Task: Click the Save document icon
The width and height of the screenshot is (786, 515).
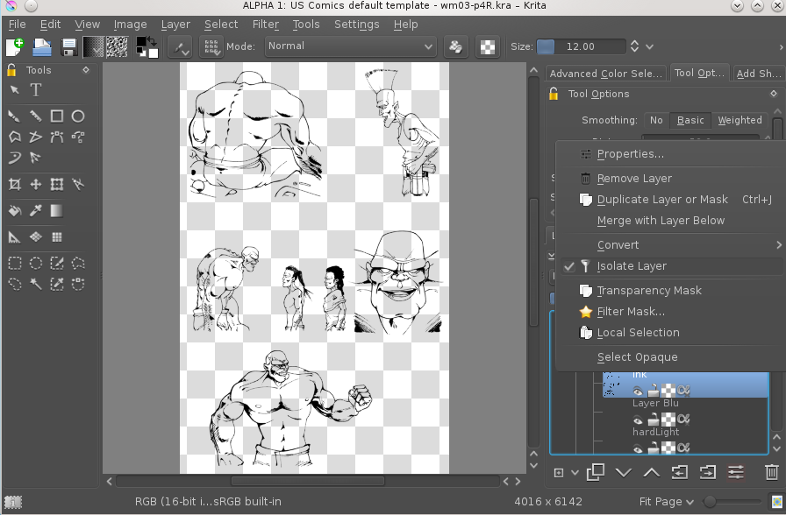Action: (x=68, y=47)
